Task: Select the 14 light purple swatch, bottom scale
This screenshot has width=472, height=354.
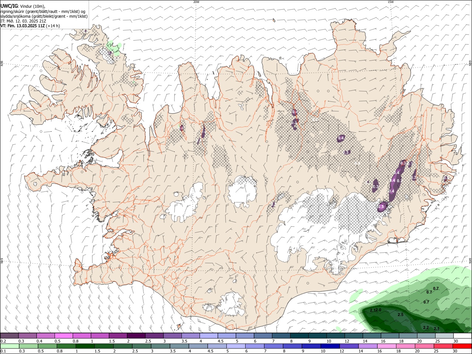Action: click(368, 346)
